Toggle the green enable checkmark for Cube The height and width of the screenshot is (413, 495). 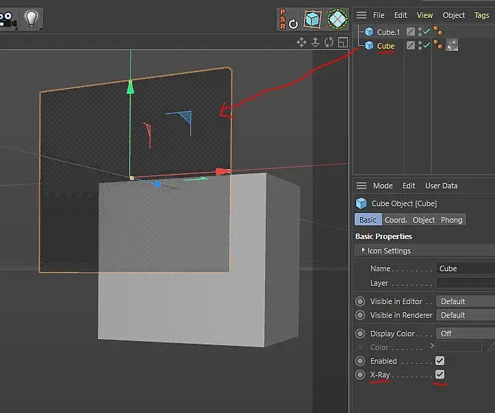pos(427,45)
